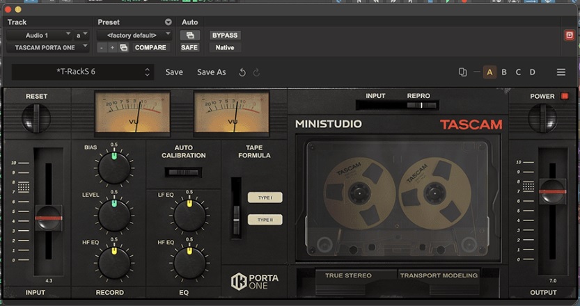The width and height of the screenshot is (580, 306).
Task: Click the OUTPUT fader handle
Action: [553, 191]
